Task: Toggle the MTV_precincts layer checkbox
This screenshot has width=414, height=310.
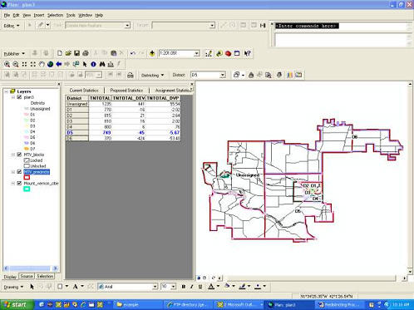Action: coord(19,172)
